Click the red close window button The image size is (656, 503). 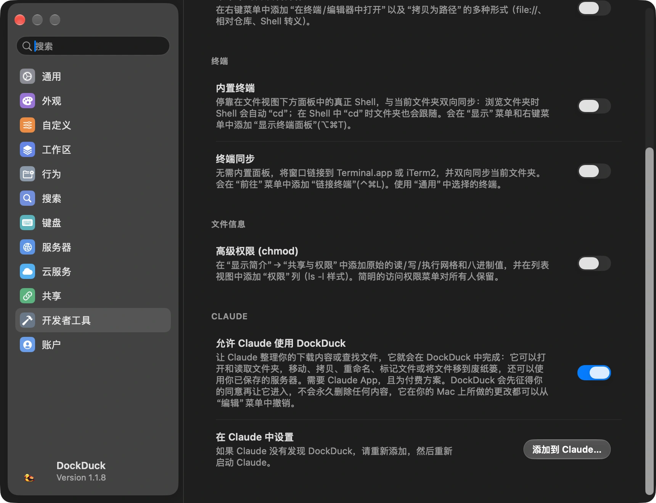pyautogui.click(x=20, y=20)
